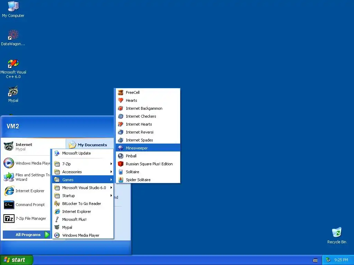Viewport: 354px width, 265px height.
Task: Expand Microsoft Visual Studio 6.0 submenu arrow
Action: [111, 187]
